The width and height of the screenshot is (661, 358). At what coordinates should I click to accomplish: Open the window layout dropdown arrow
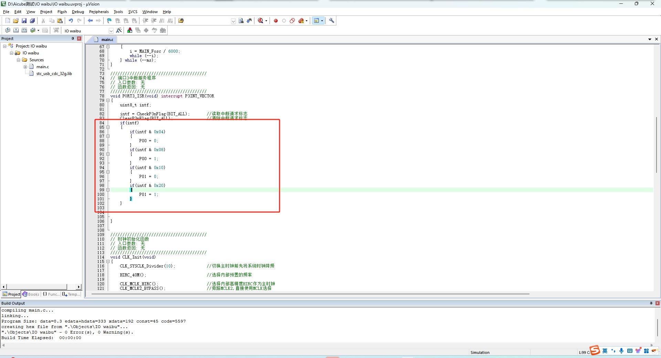[x=322, y=21]
